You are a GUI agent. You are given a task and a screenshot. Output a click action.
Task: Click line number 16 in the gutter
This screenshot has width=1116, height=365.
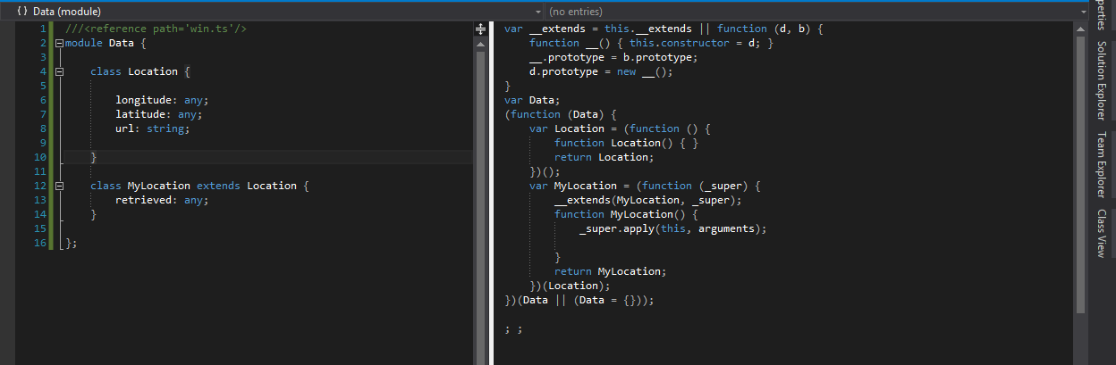(39, 243)
